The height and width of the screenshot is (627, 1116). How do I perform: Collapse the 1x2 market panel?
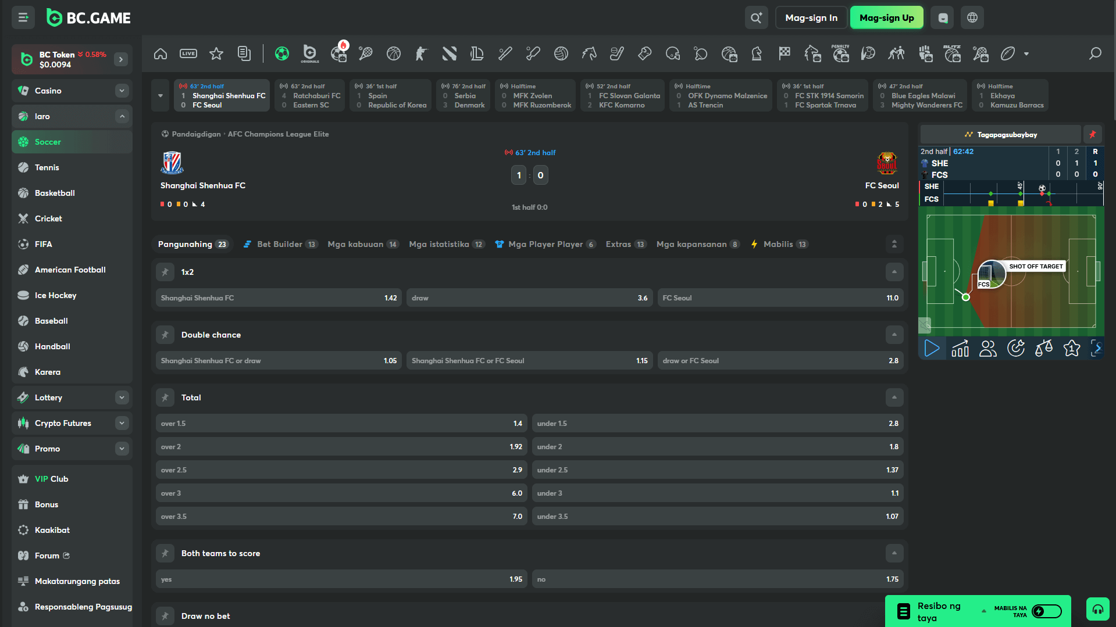coord(894,272)
